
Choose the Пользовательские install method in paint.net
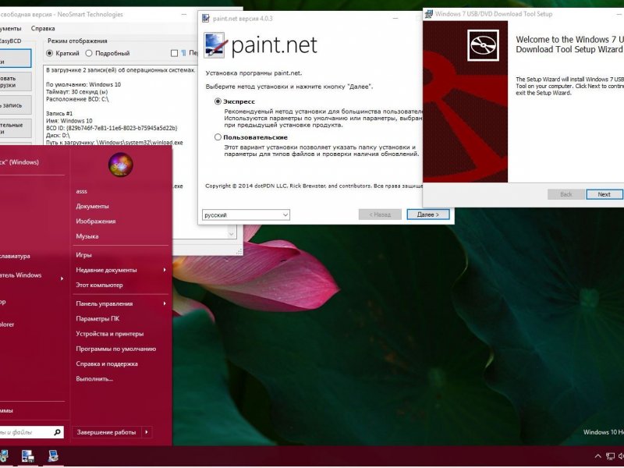(x=218, y=137)
